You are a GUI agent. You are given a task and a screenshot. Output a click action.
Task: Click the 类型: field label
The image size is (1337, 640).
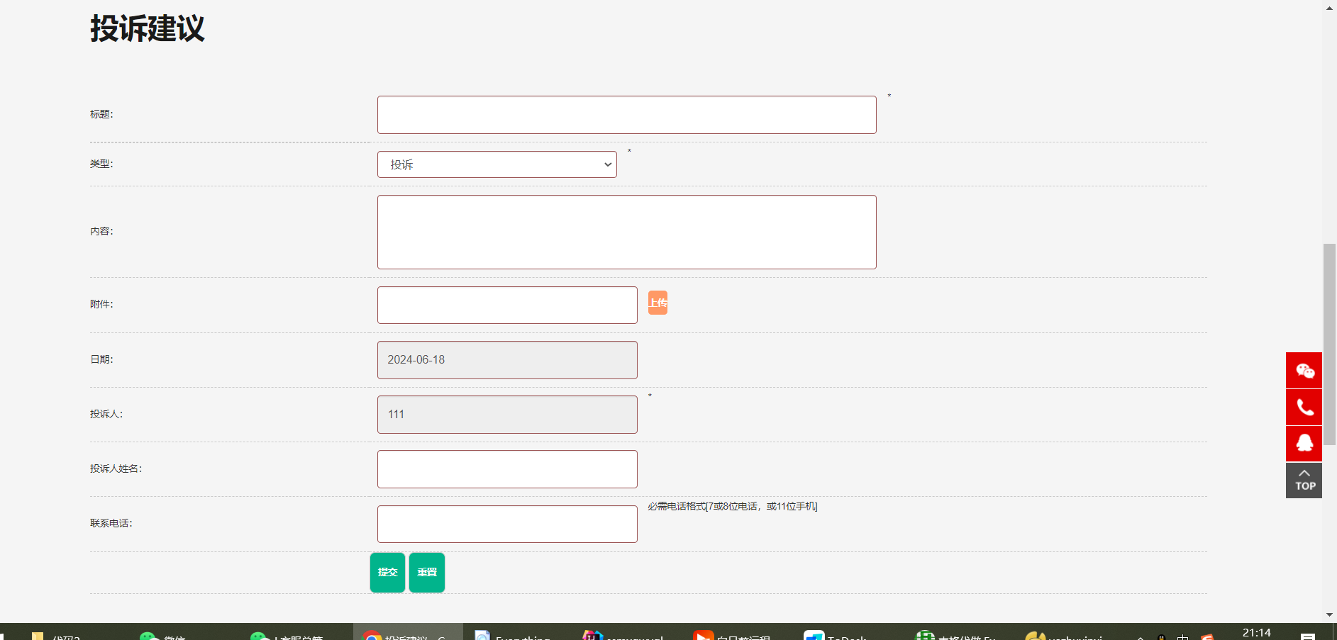point(101,164)
